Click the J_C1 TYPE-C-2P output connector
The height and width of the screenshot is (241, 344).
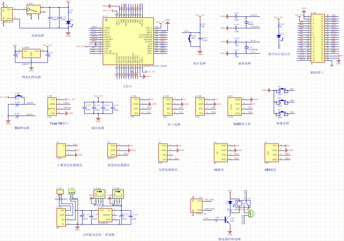pyautogui.click(x=196, y=205)
